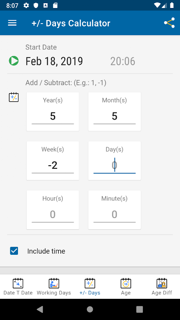Viewport: 180px width, 320px height.
Task: Tap the share icon in header
Action: pos(169,23)
